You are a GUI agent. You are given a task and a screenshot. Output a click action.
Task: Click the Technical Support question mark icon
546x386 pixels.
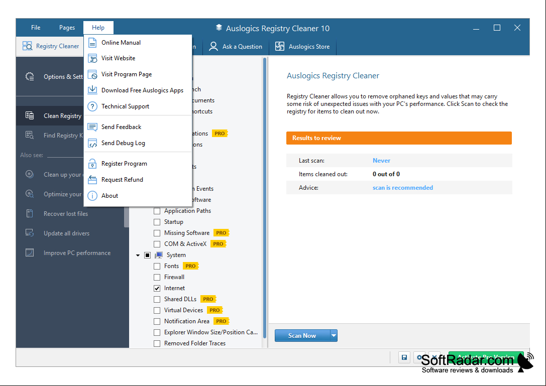pyautogui.click(x=92, y=106)
